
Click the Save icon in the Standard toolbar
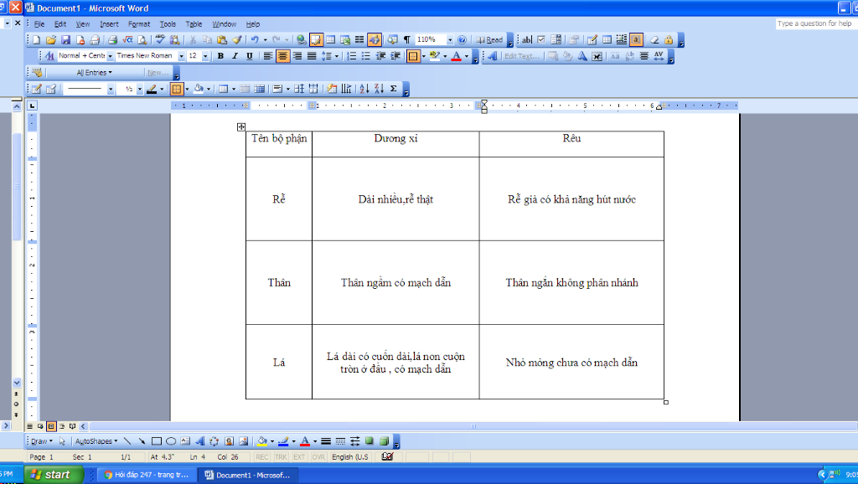coord(65,39)
